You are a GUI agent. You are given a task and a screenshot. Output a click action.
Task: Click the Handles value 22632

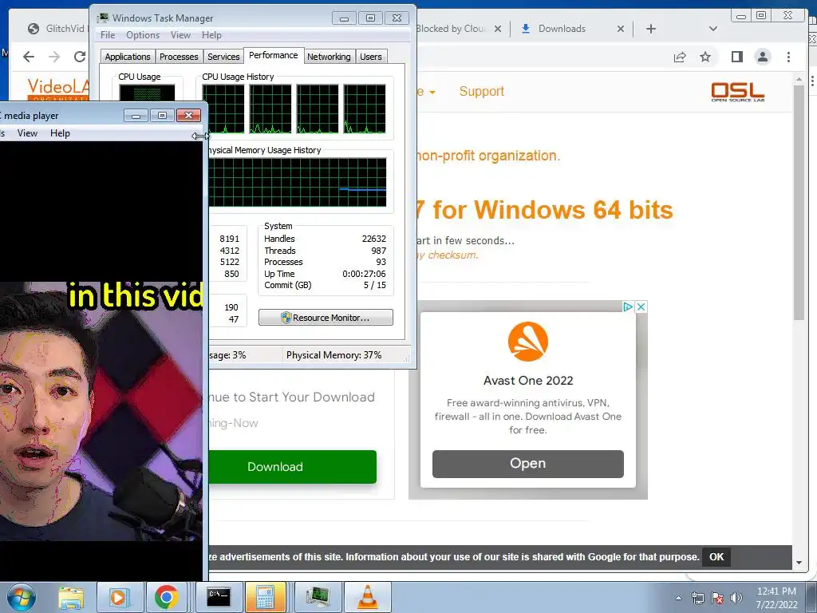point(373,239)
